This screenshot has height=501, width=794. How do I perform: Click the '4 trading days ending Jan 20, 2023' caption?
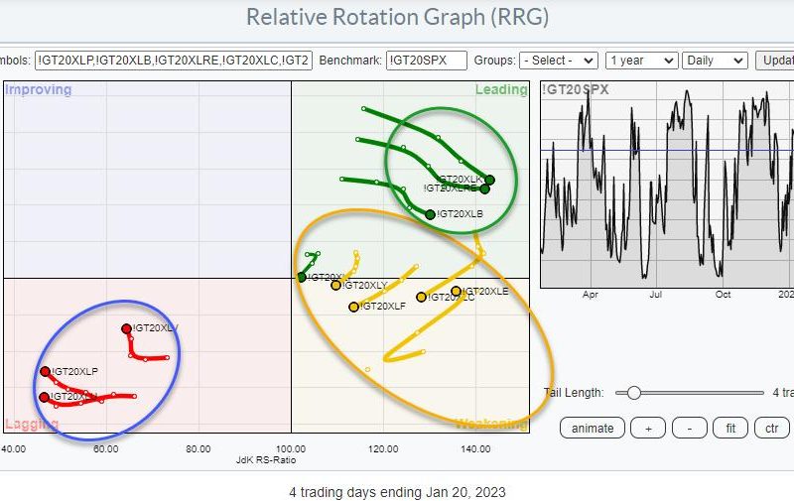398,492
